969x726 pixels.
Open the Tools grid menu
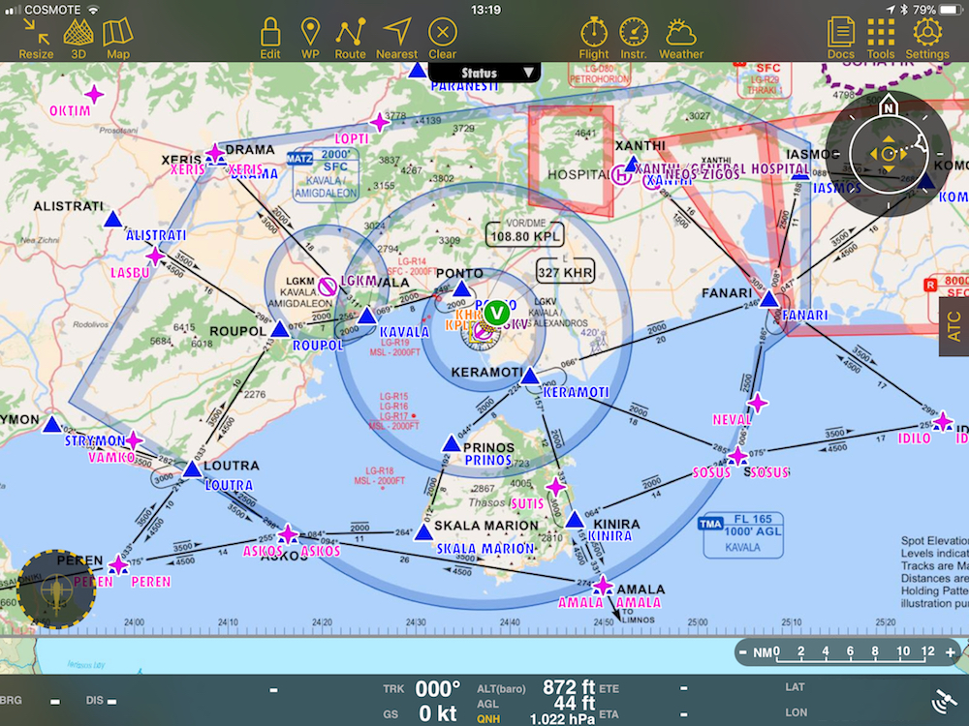(x=881, y=39)
